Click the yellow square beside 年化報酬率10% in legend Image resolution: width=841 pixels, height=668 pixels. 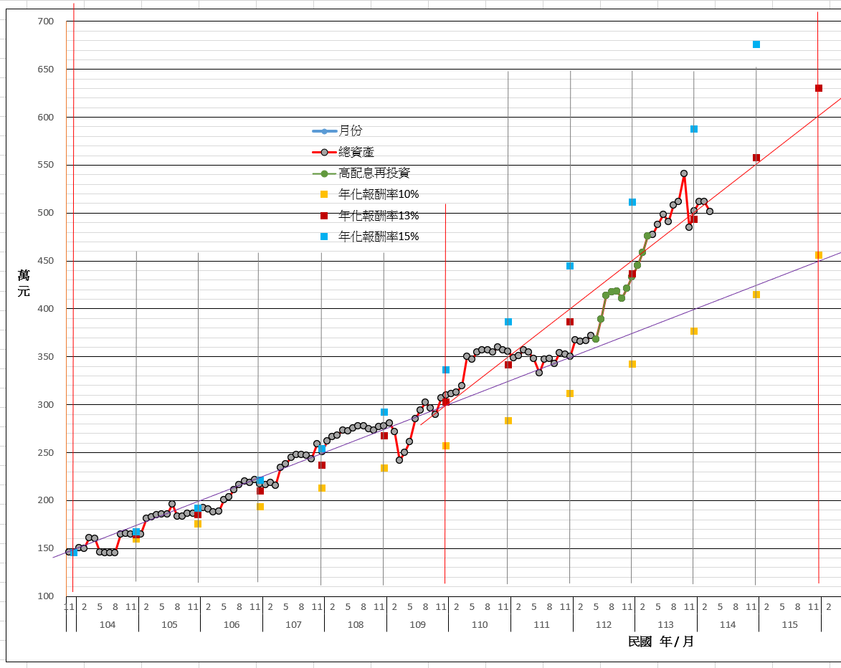(x=324, y=194)
